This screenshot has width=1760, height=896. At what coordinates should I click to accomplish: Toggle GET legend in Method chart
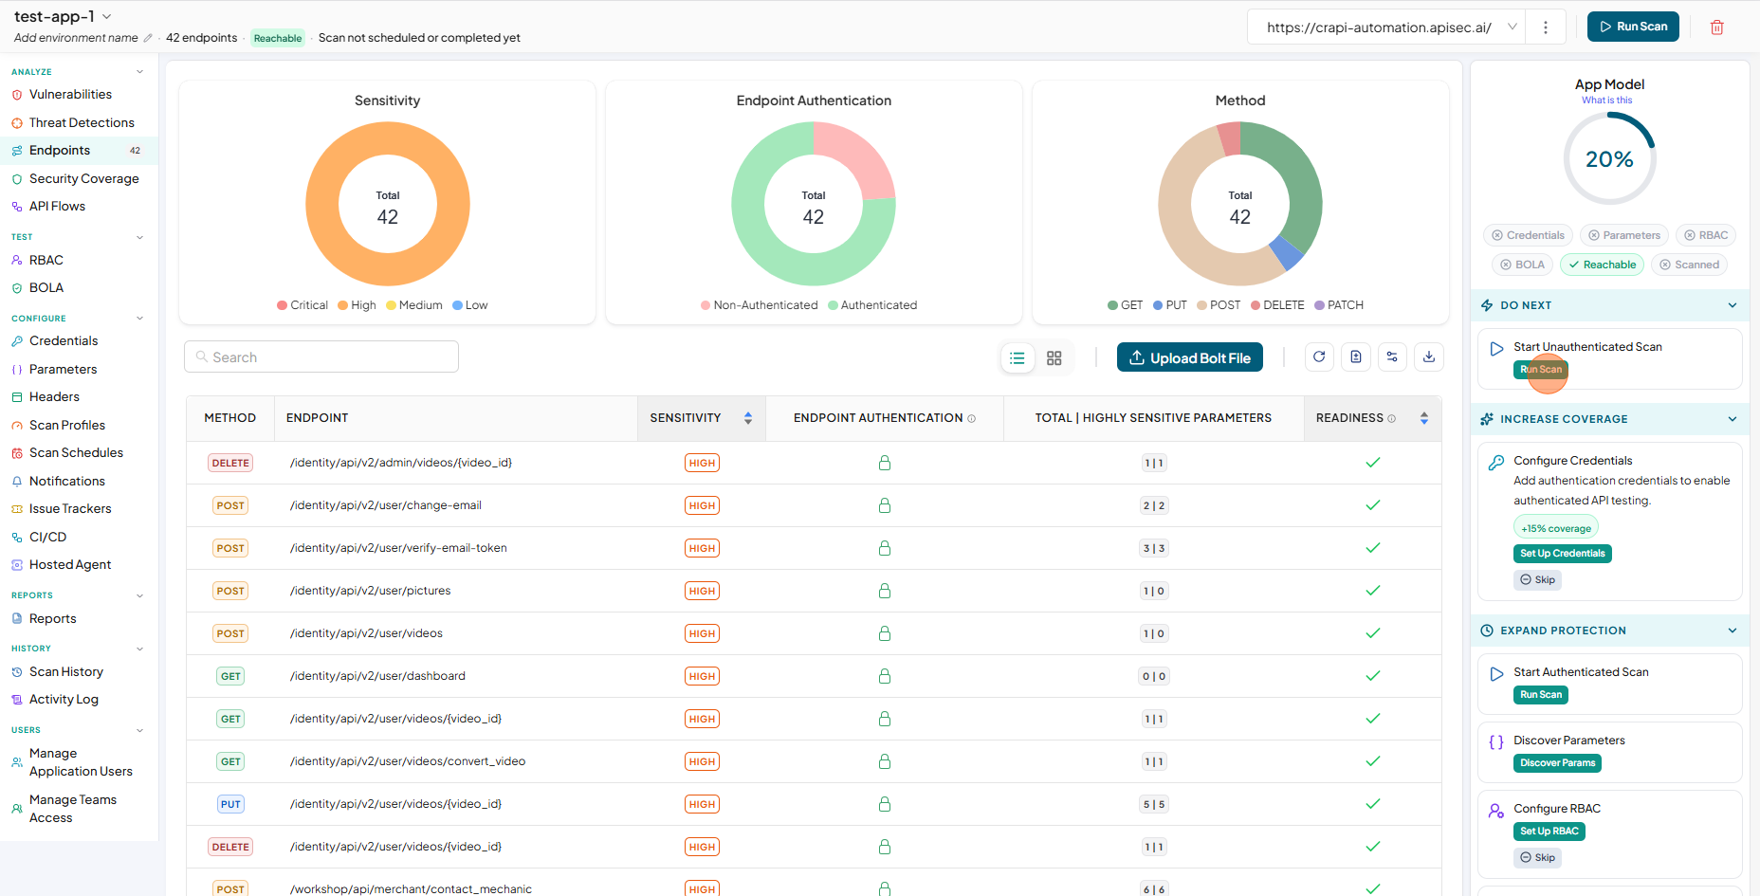[1126, 305]
